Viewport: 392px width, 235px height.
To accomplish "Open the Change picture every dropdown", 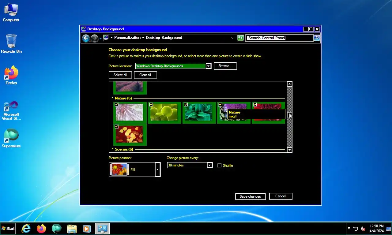I will coord(210,165).
